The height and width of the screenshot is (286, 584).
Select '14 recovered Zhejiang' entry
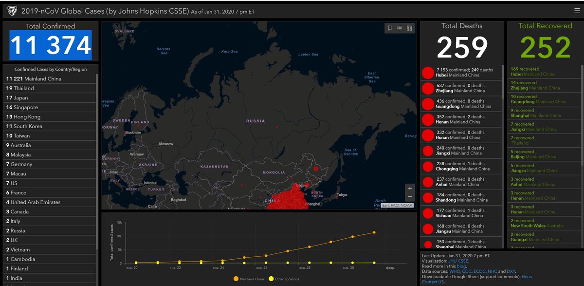click(544, 85)
